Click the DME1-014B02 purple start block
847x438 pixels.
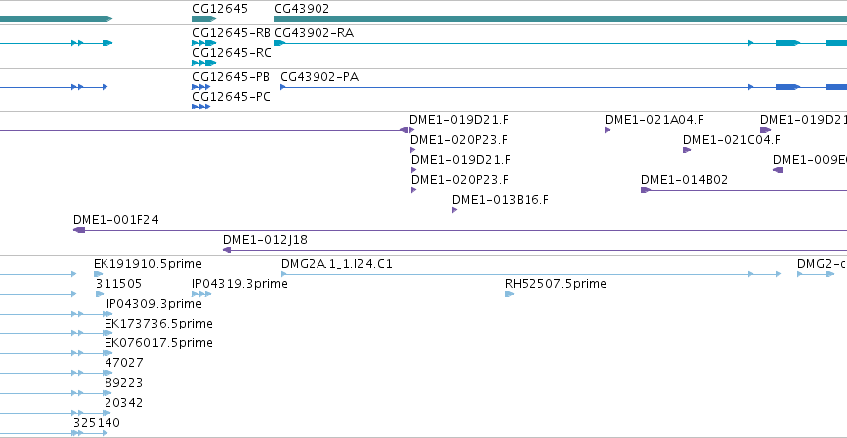(646, 190)
